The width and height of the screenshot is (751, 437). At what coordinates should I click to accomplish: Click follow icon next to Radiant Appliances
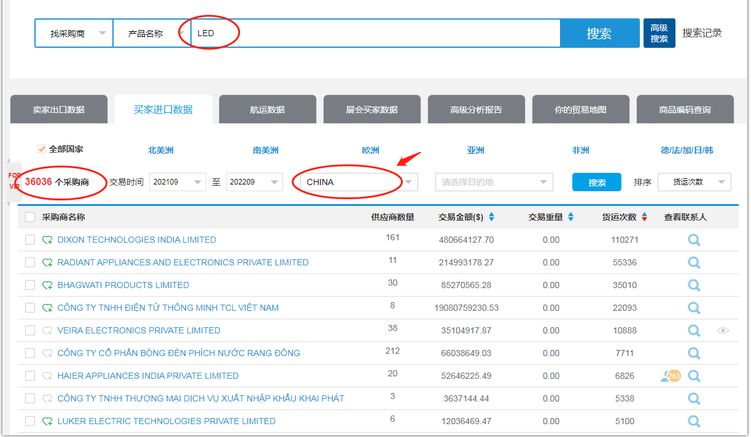pos(47,262)
